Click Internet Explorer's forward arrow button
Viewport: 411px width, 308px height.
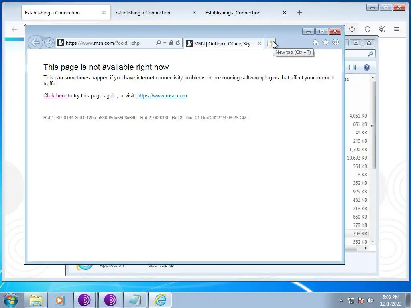pyautogui.click(x=49, y=43)
